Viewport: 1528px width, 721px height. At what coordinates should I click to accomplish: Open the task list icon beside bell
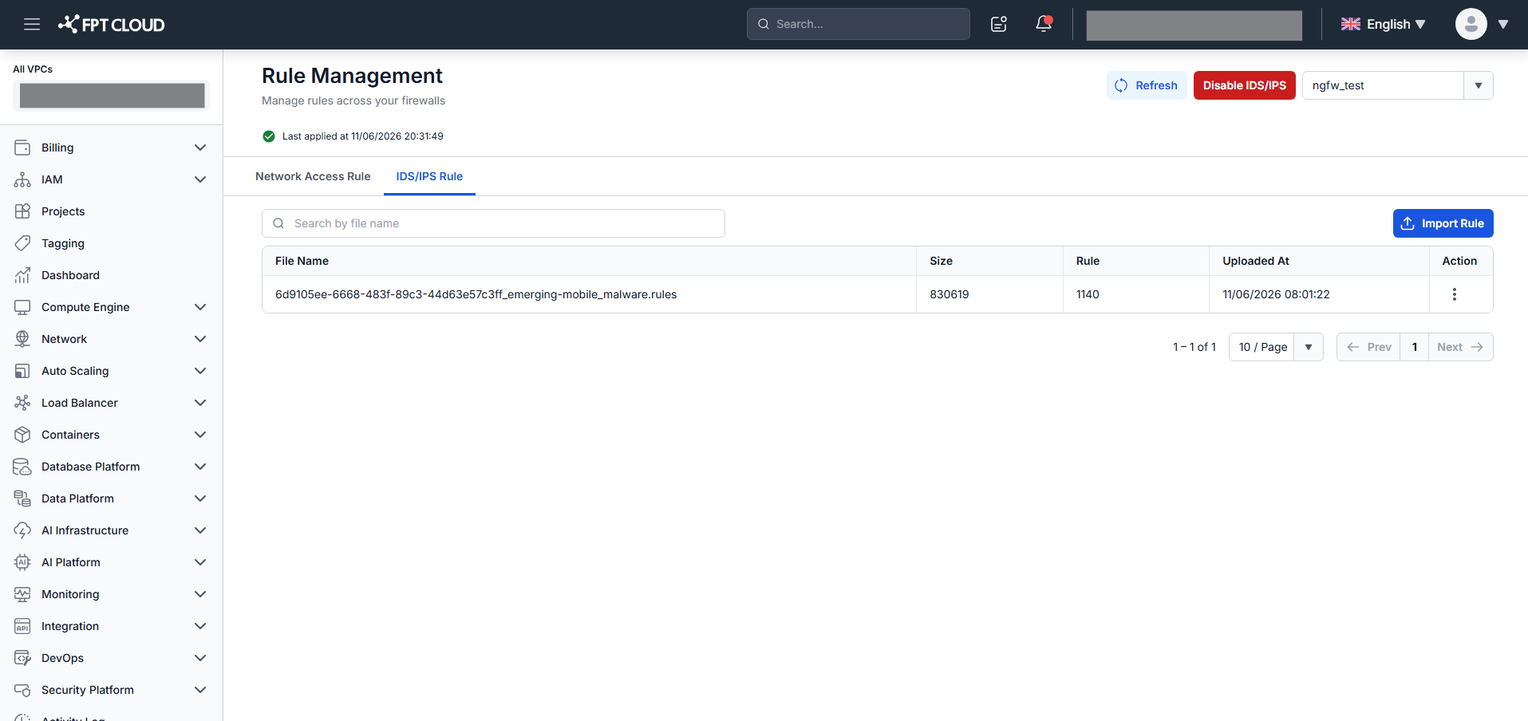tap(999, 24)
